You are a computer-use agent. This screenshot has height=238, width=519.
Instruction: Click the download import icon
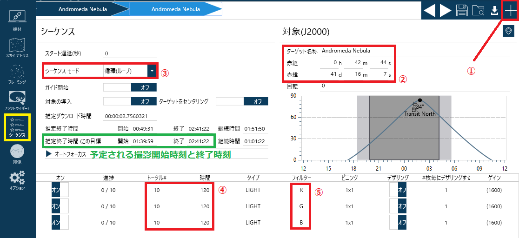coord(494,11)
